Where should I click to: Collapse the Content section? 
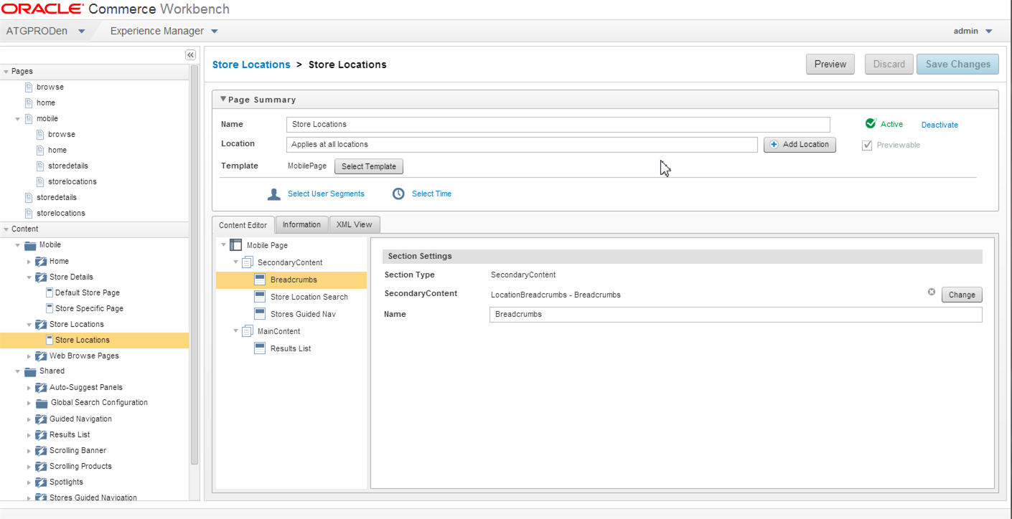pyautogui.click(x=6, y=229)
